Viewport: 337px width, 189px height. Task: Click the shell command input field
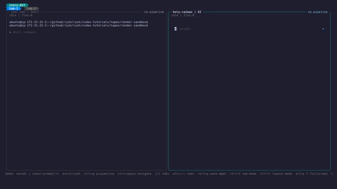24,32
